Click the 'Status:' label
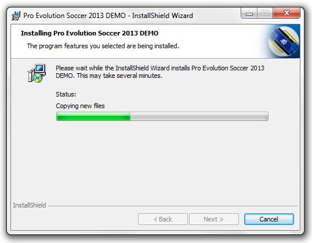 point(66,94)
